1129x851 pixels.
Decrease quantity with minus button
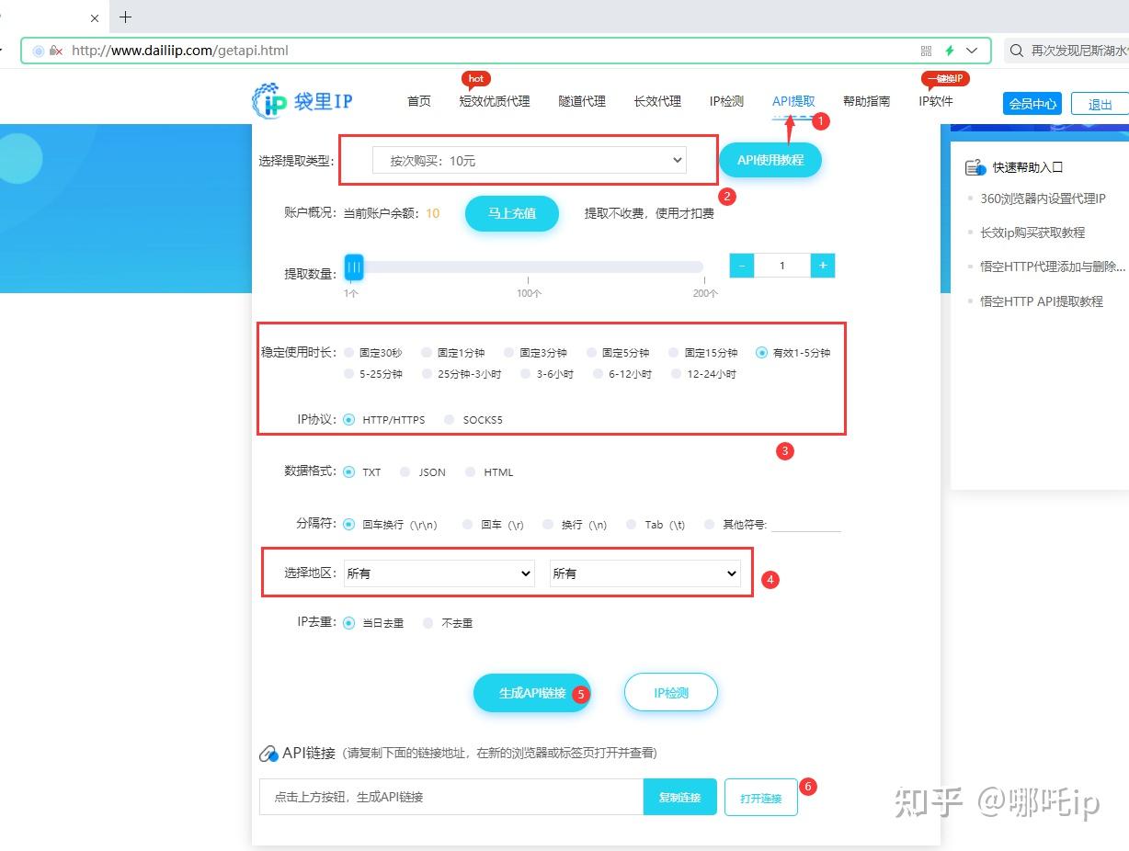[742, 266]
